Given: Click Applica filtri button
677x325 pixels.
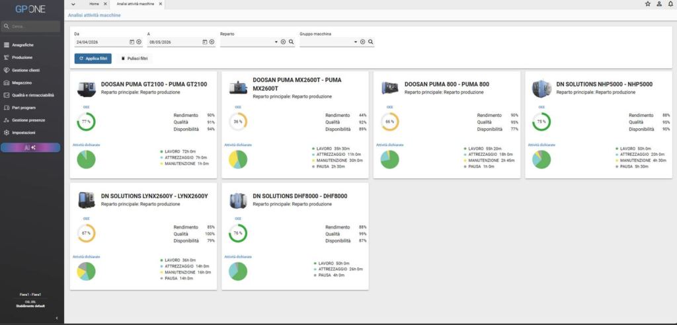Looking at the screenshot, I should coord(93,59).
